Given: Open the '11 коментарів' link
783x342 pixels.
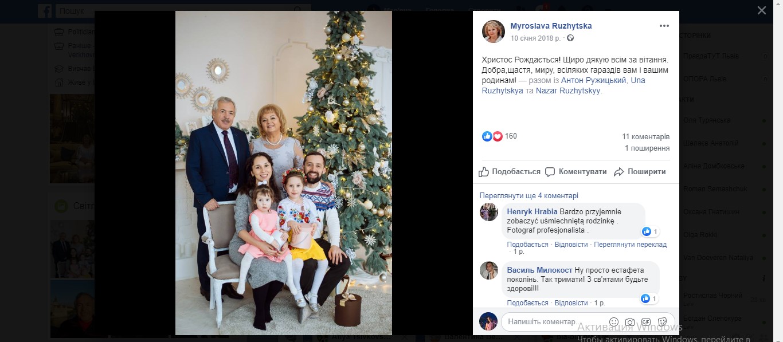Looking at the screenshot, I should click(645, 137).
